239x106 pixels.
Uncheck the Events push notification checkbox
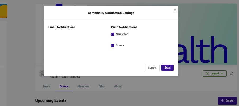[113, 45]
